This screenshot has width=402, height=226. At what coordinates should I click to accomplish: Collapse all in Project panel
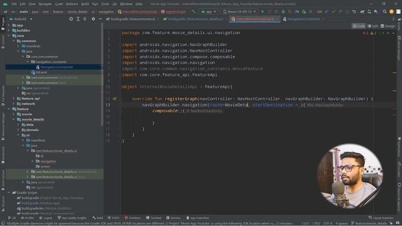tap(85, 19)
